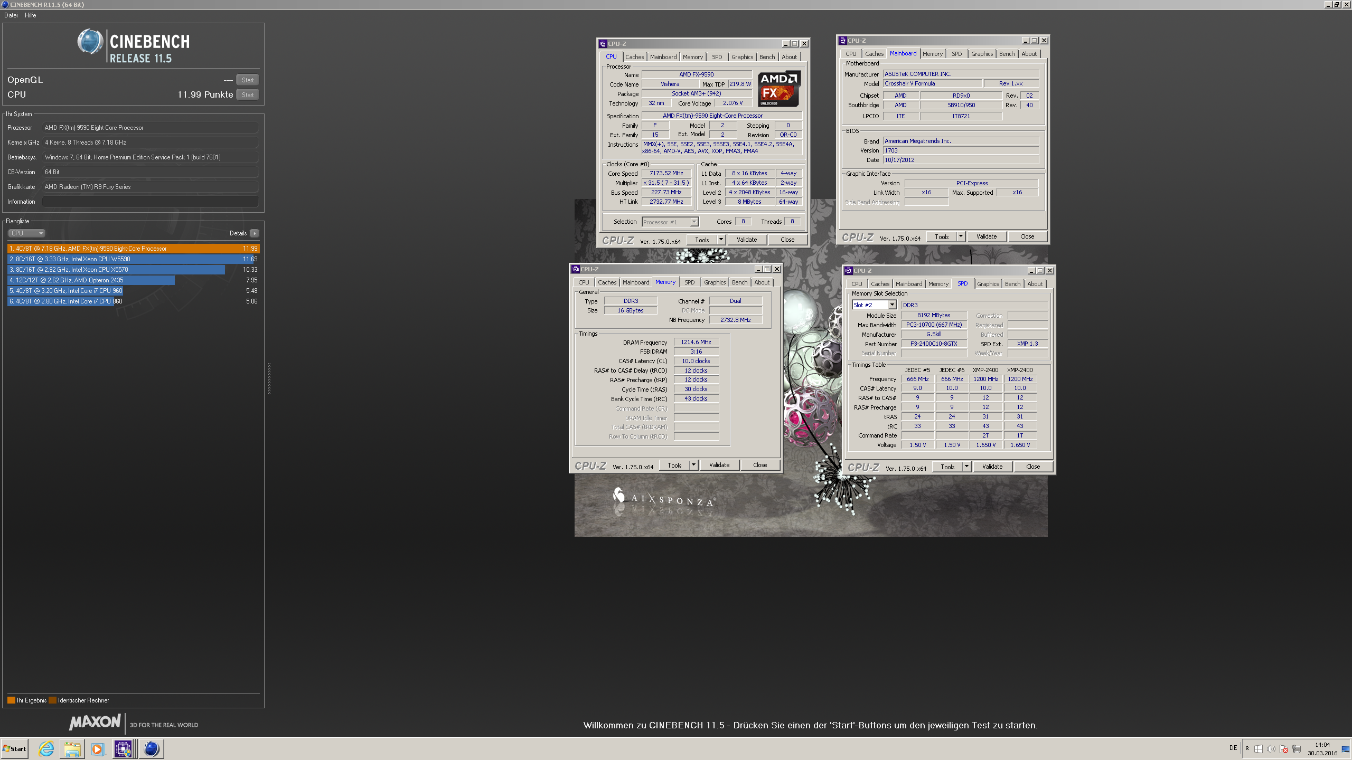Click Close in the CPU-Z SPD window
The image size is (1352, 760).
(x=1033, y=467)
